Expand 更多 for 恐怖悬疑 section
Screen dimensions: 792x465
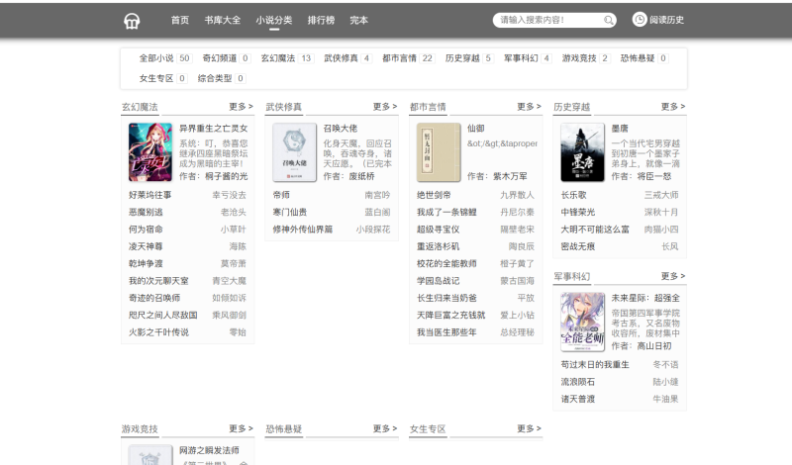pyautogui.click(x=385, y=428)
